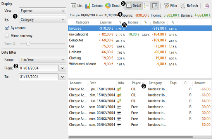Select the Computer category row

[x=140, y=40]
